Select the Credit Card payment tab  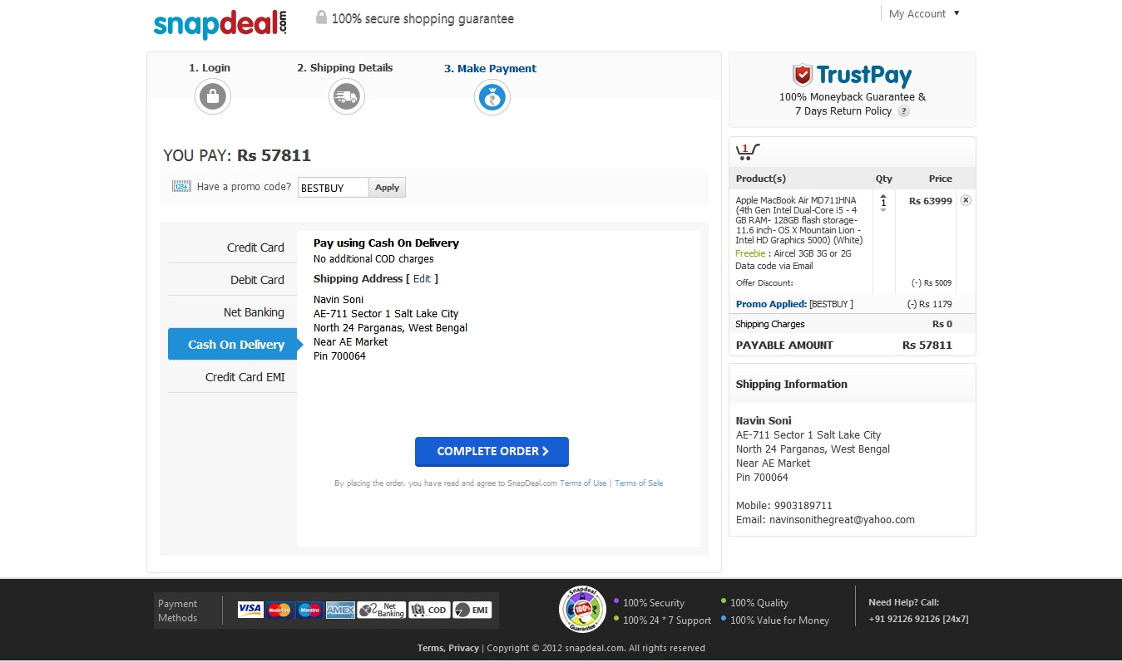232,248
